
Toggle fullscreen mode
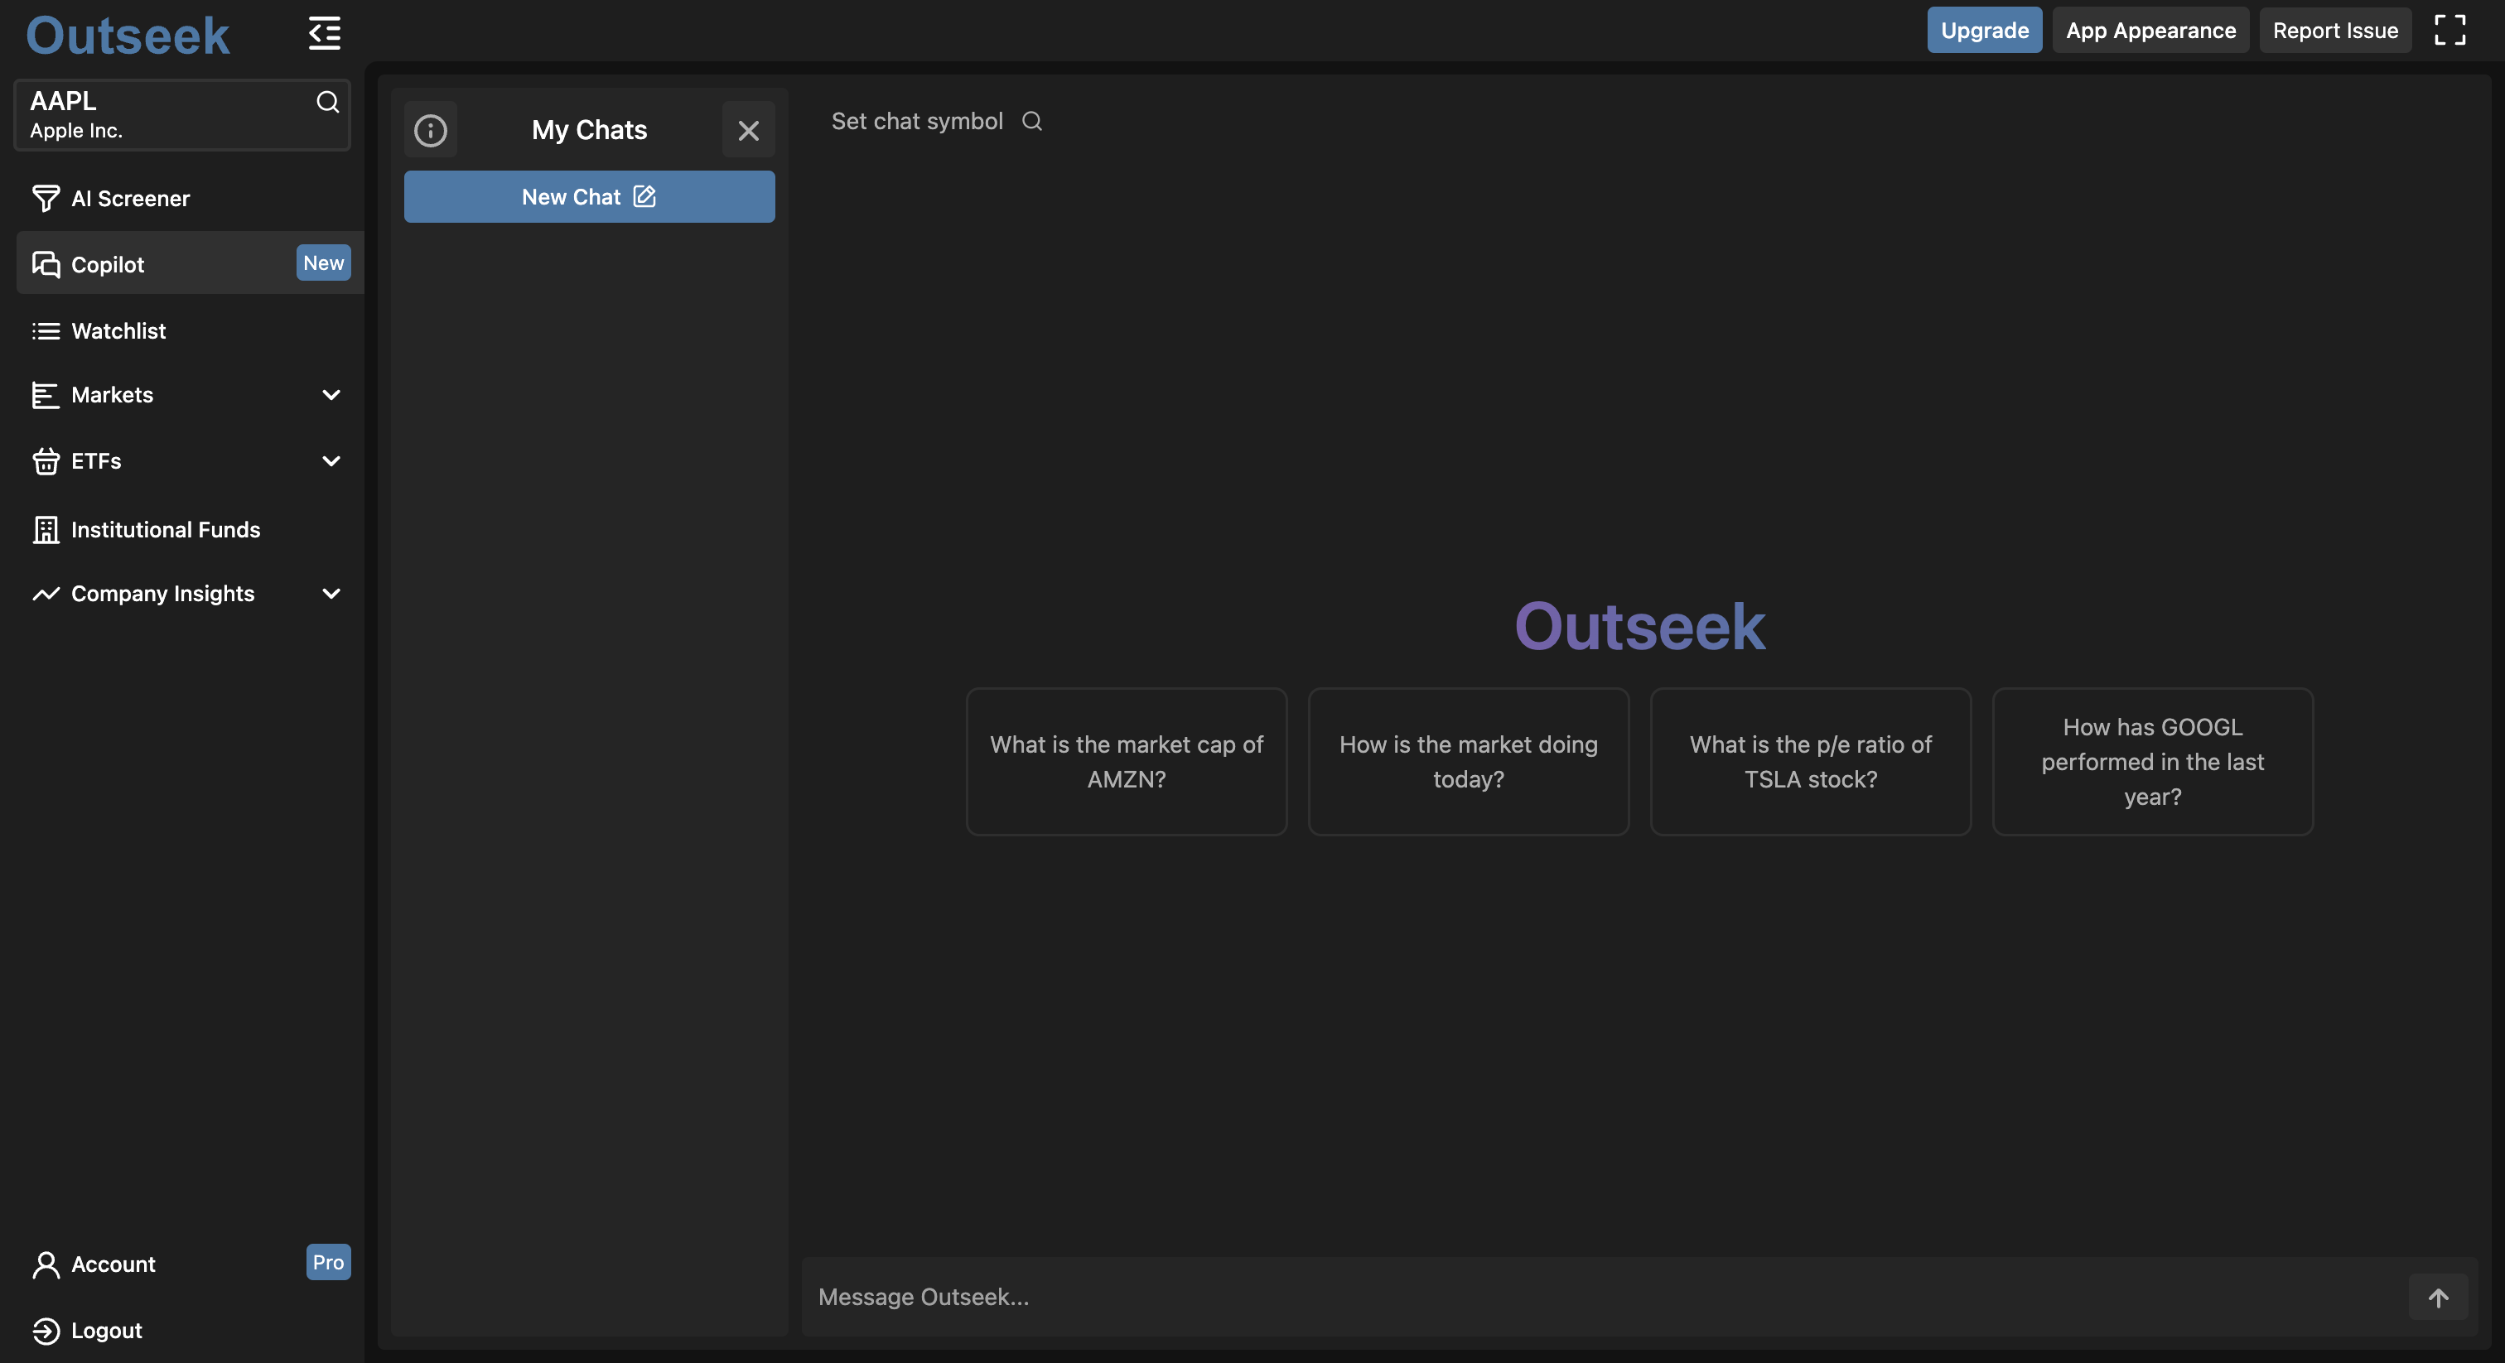click(x=2449, y=30)
